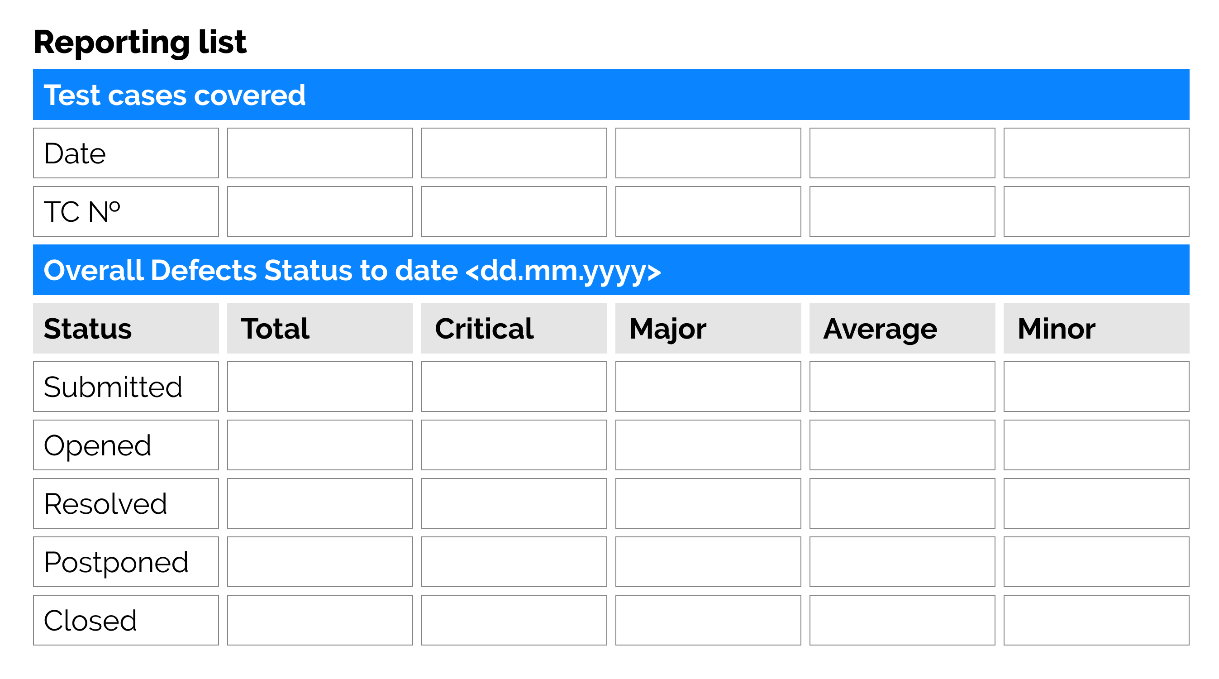Select the Critical column header
This screenshot has height=679, width=1219.
(514, 328)
